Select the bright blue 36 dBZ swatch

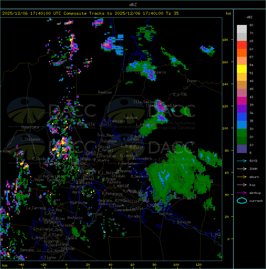point(242,117)
